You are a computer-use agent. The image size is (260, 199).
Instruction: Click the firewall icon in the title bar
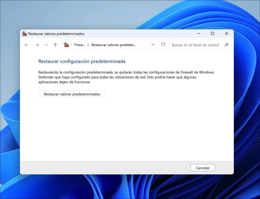[24, 34]
